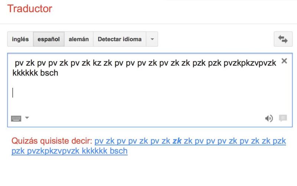Click the Traductor title

[30, 9]
